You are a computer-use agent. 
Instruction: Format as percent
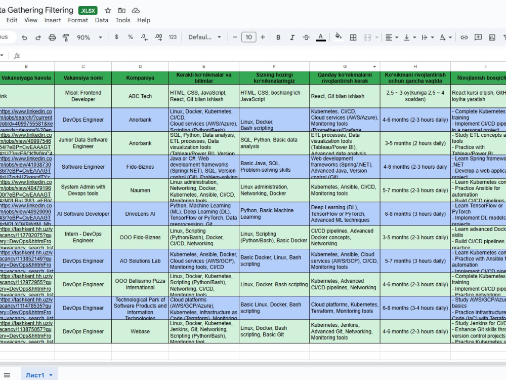pyautogui.click(x=131, y=37)
